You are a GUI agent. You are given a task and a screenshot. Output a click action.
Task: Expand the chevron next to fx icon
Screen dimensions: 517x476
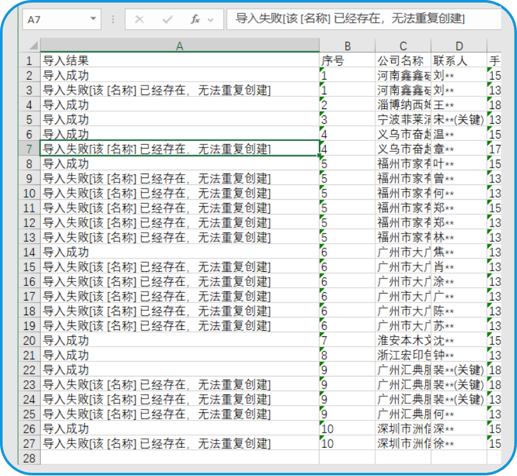[212, 20]
